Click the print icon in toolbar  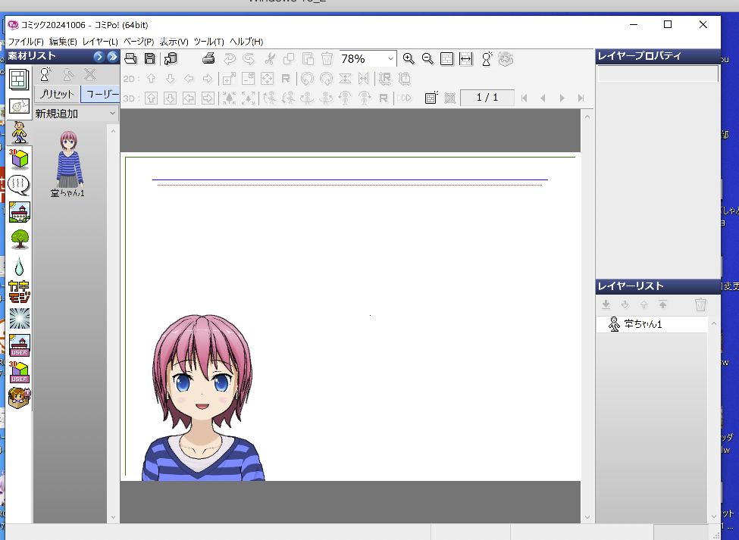pos(209,58)
